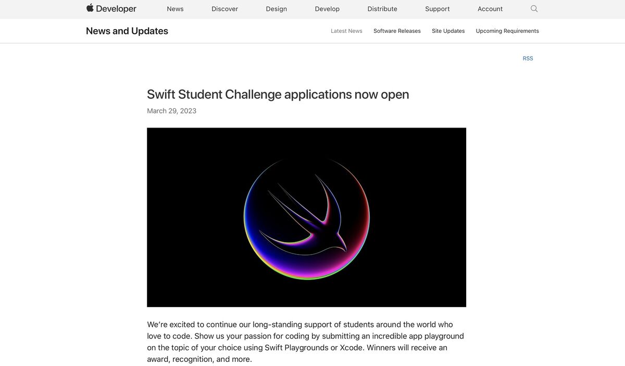The image size is (625, 366).
Task: Open the Discover menu item
Action: (x=224, y=9)
